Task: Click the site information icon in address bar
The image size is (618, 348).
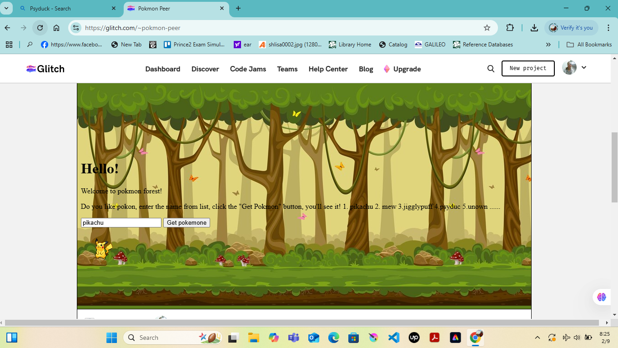Action: (76, 28)
